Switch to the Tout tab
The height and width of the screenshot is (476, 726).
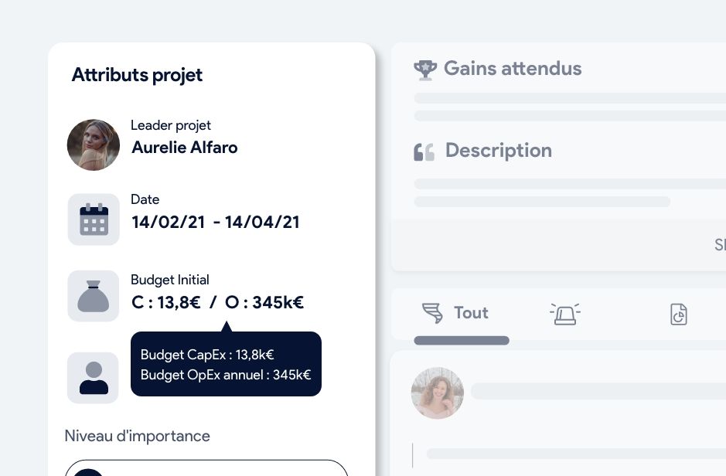[x=472, y=313]
